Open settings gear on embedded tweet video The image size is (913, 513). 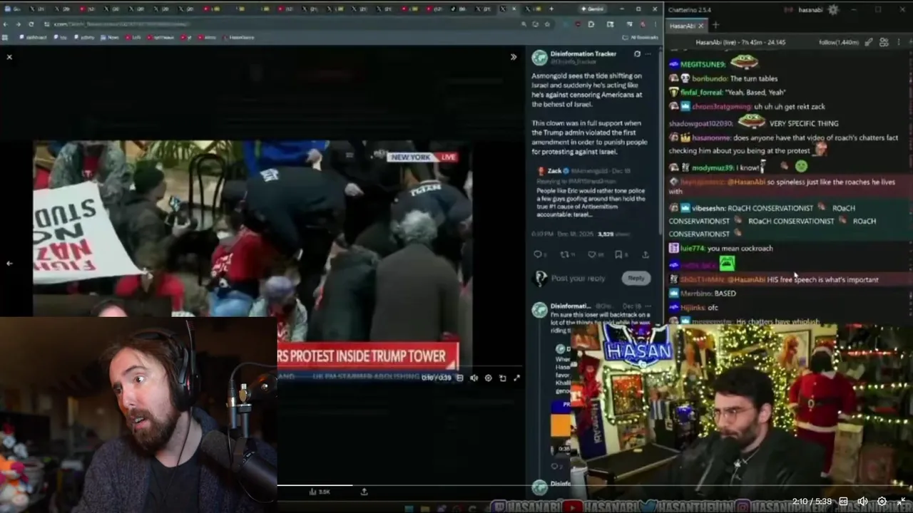point(488,378)
